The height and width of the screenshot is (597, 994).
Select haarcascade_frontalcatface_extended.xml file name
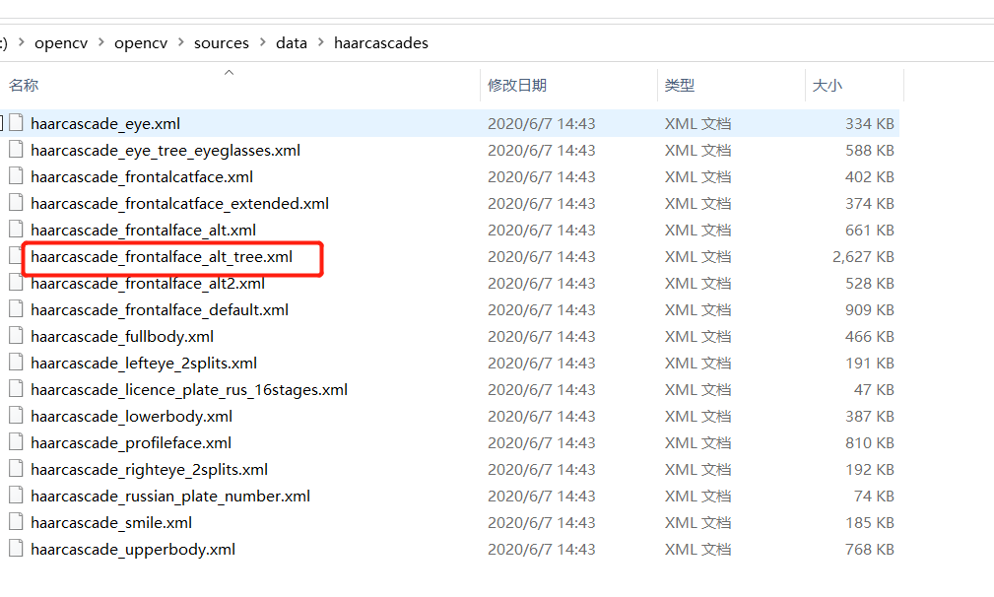(x=180, y=204)
